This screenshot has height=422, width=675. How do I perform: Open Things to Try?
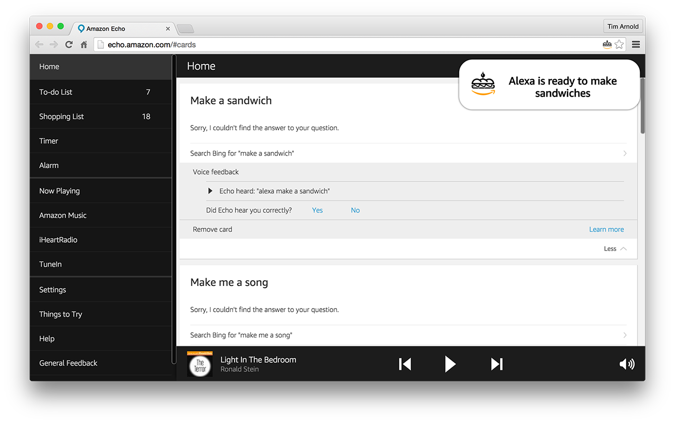point(101,314)
